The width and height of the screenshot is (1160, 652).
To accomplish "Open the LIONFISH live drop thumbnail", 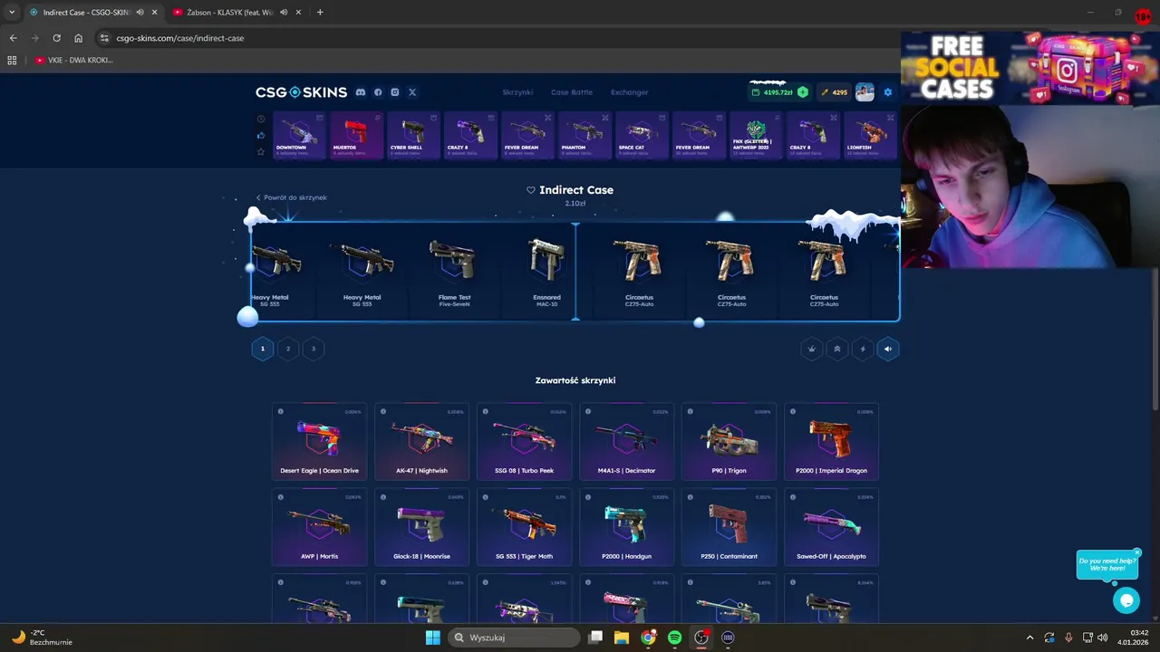I will 870,134.
